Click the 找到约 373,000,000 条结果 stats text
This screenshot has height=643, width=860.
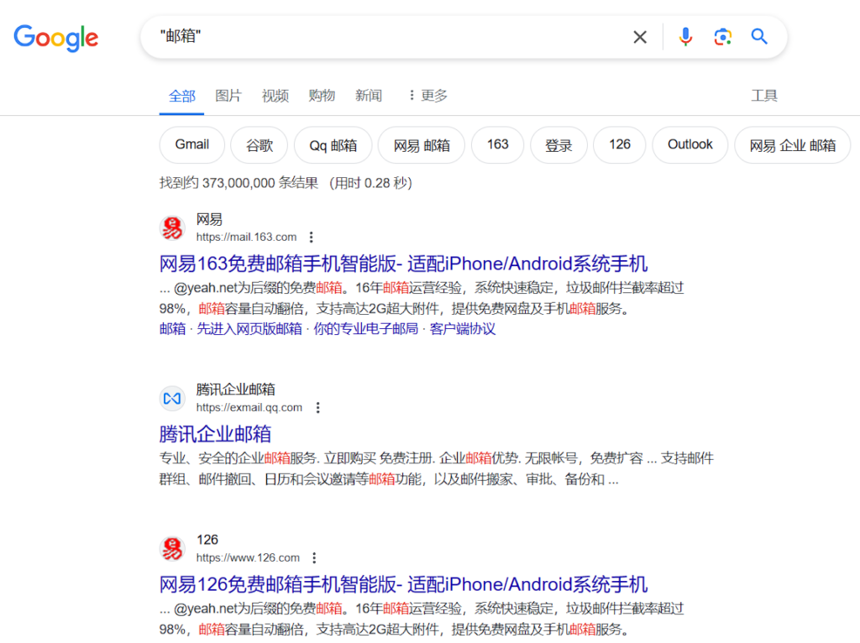[x=239, y=183]
